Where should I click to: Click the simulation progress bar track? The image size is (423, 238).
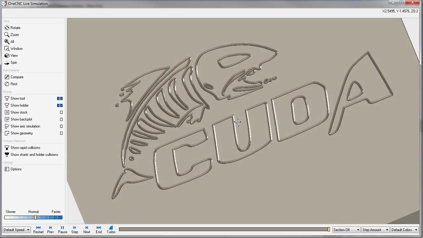coord(224,229)
